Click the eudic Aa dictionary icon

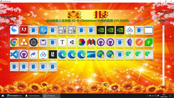pos(43,30)
